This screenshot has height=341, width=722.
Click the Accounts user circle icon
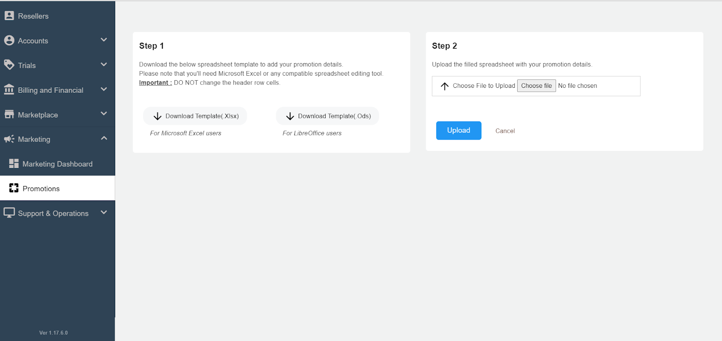coord(9,41)
